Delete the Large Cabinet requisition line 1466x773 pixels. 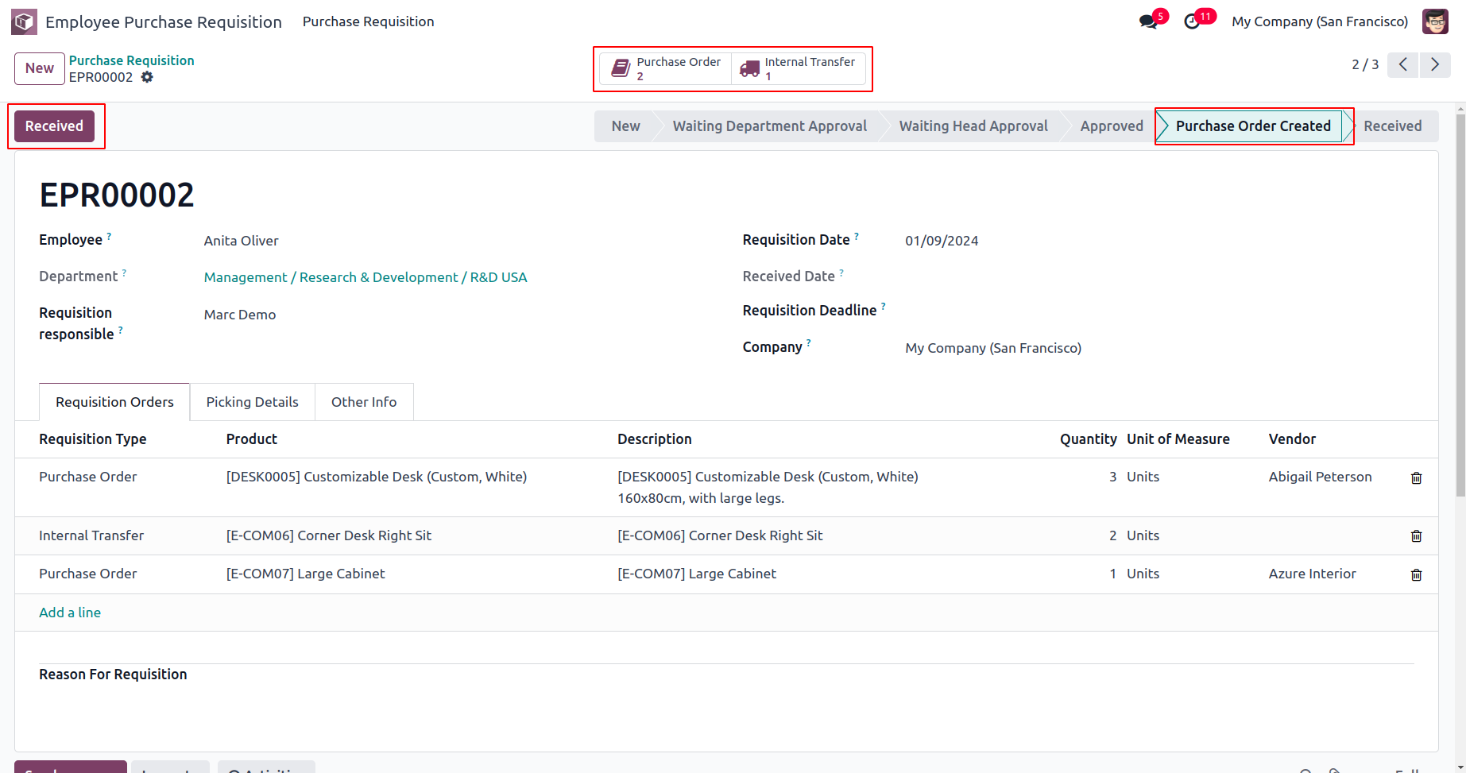(1416, 574)
